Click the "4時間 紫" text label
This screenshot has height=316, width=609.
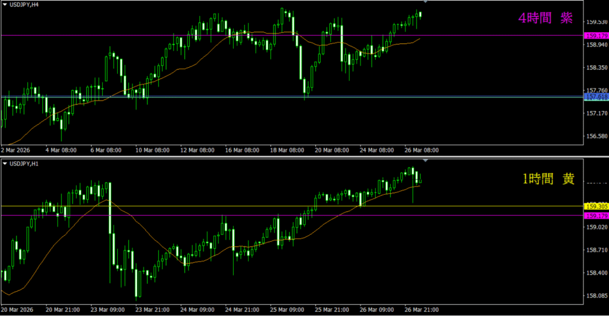[x=545, y=18]
